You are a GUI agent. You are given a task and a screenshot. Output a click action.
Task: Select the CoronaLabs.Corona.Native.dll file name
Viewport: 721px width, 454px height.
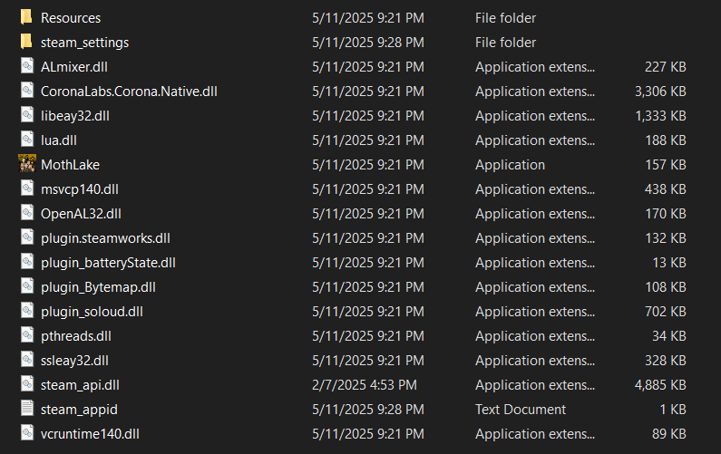(x=129, y=92)
